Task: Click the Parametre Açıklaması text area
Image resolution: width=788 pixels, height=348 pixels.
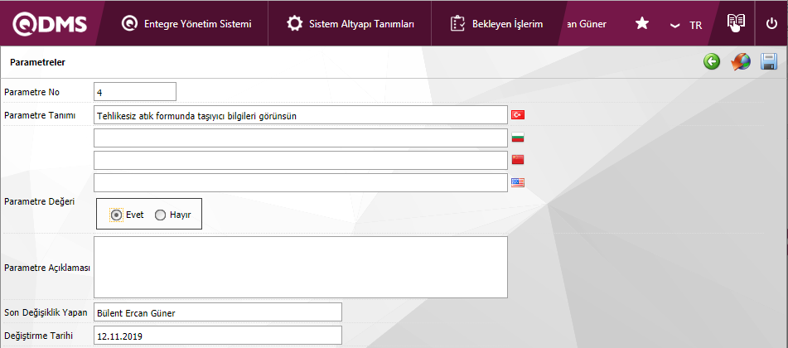Action: pyautogui.click(x=301, y=267)
